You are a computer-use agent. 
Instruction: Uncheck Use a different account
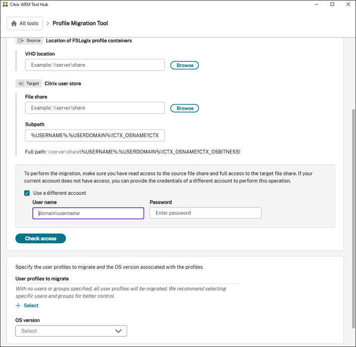27,193
